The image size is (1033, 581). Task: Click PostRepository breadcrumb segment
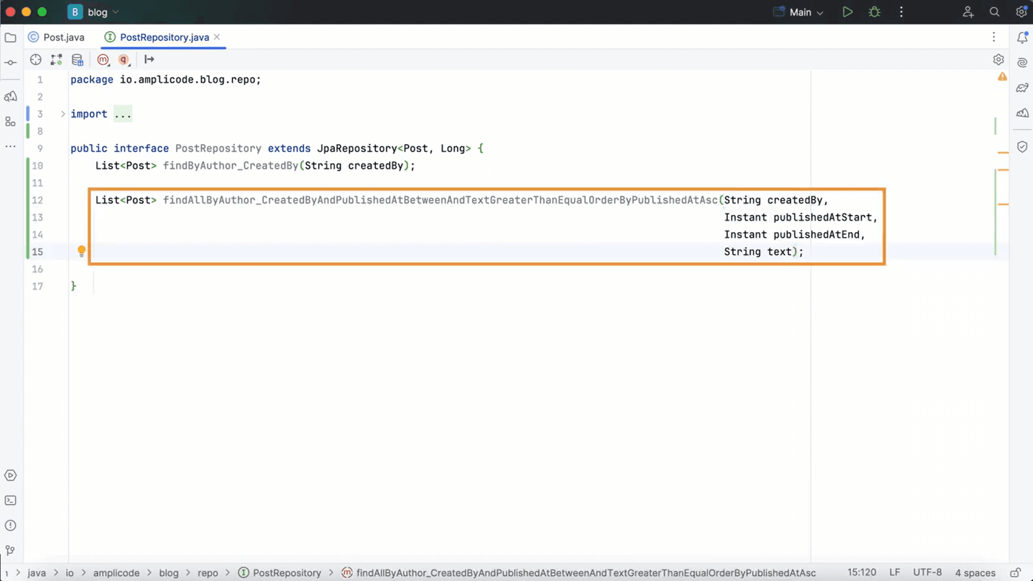(280, 573)
